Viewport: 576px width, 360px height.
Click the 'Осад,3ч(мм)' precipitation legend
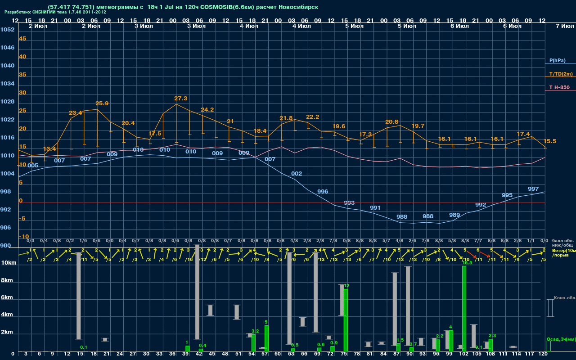[561, 339]
